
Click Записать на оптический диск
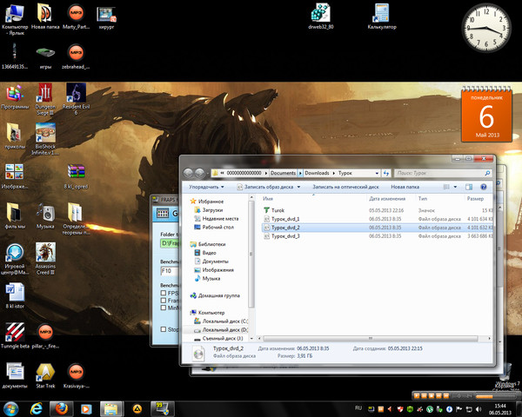[345, 187]
